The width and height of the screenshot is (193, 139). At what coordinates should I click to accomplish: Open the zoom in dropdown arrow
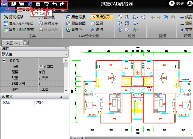[137, 17]
